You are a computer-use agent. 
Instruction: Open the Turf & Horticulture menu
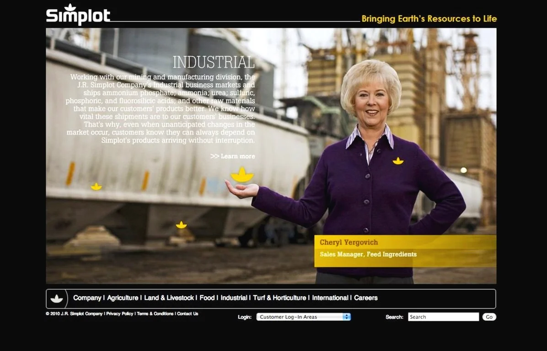[279, 298]
